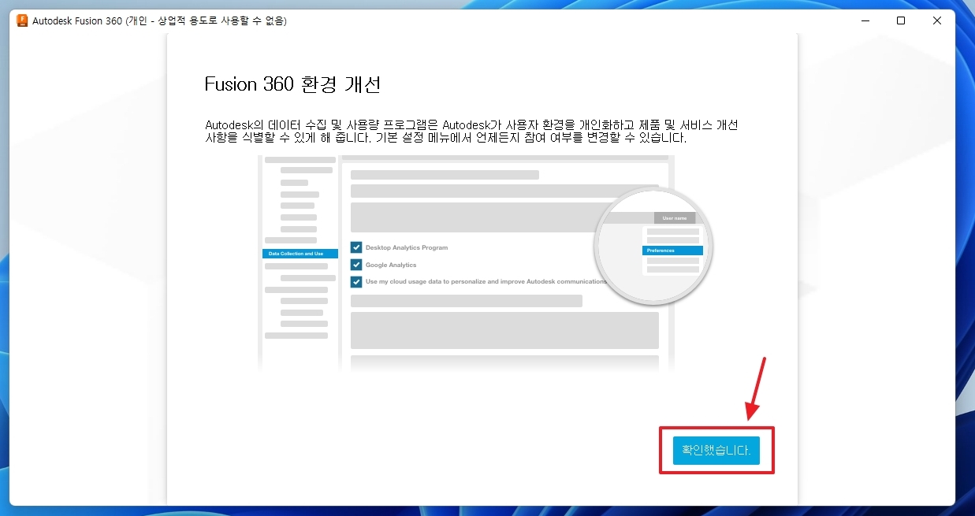Image resolution: width=975 pixels, height=516 pixels.
Task: Click the paragraph starting "Autodesk의 데이터 수집"
Action: [x=471, y=132]
